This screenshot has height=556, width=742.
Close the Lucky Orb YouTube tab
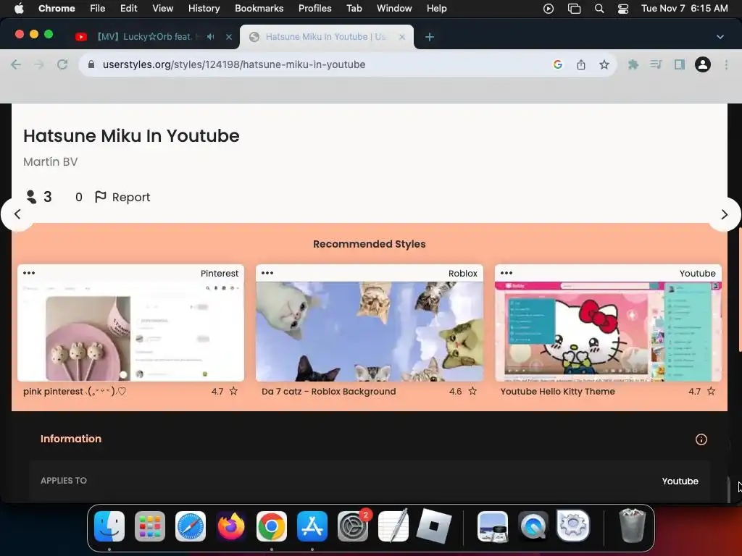pyautogui.click(x=228, y=37)
